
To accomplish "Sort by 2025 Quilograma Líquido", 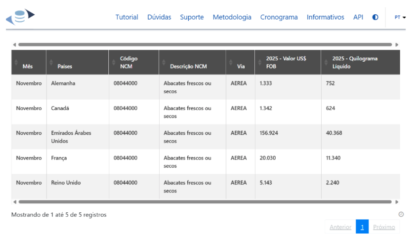I will (x=355, y=62).
